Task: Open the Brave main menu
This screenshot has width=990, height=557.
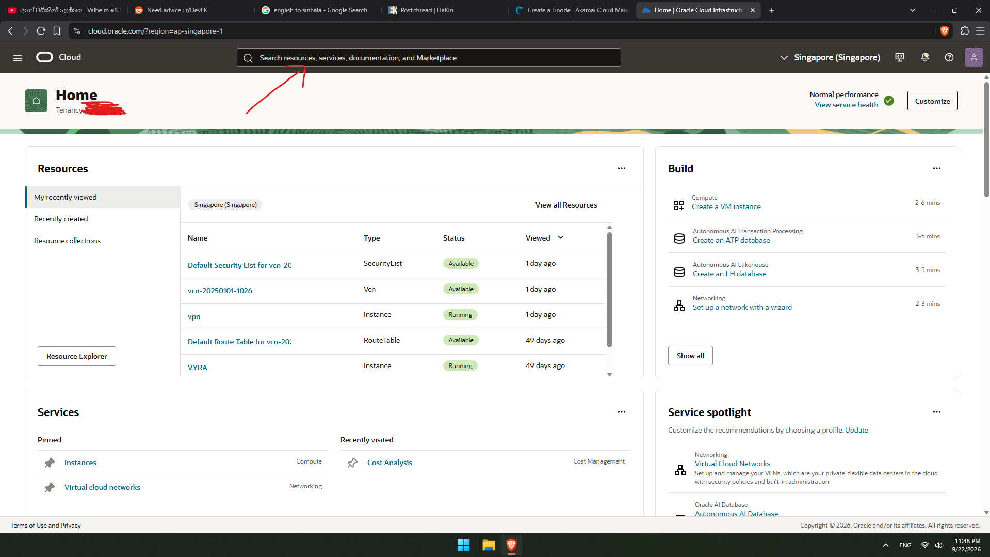Action: click(x=980, y=31)
